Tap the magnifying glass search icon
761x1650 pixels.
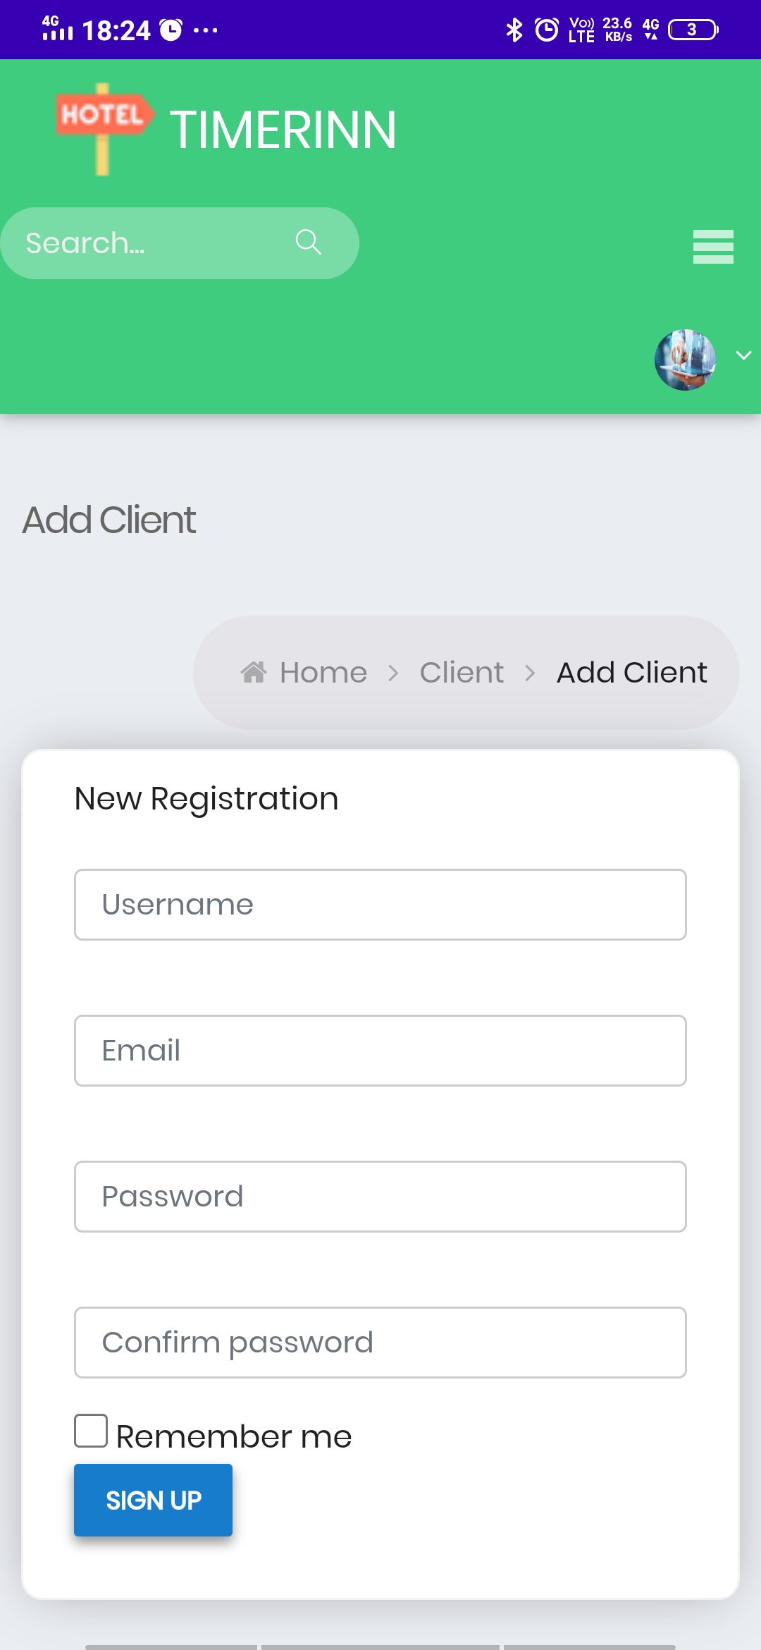(309, 242)
